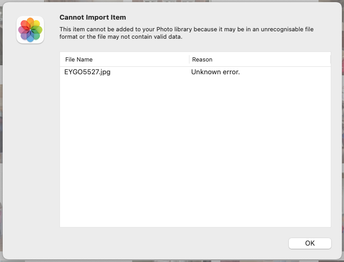This screenshot has height=262, width=344.
Task: Click divider between File Name and Reason headers
Action: click(x=189, y=59)
